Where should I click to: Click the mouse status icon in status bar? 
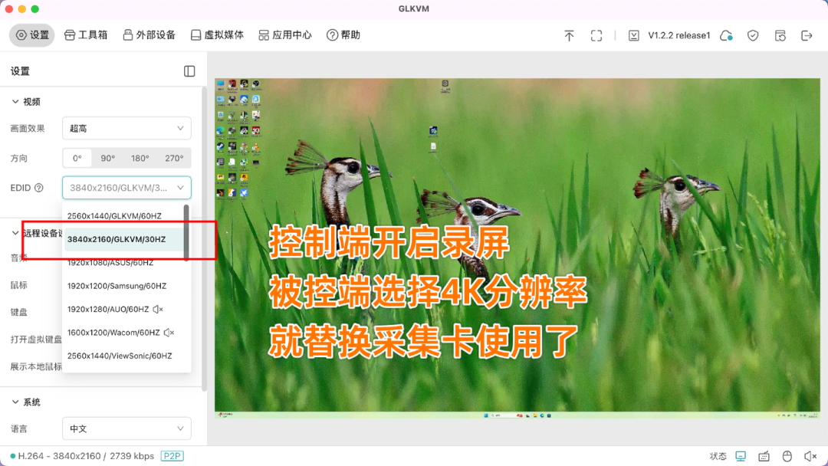tap(787, 456)
